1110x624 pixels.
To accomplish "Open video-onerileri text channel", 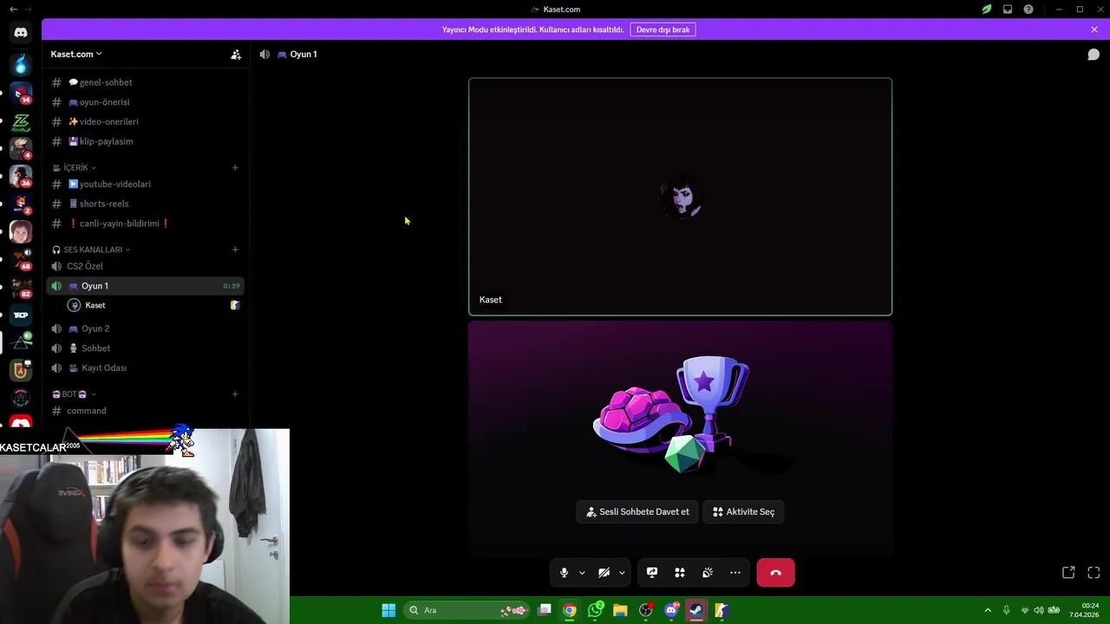I will point(145,121).
